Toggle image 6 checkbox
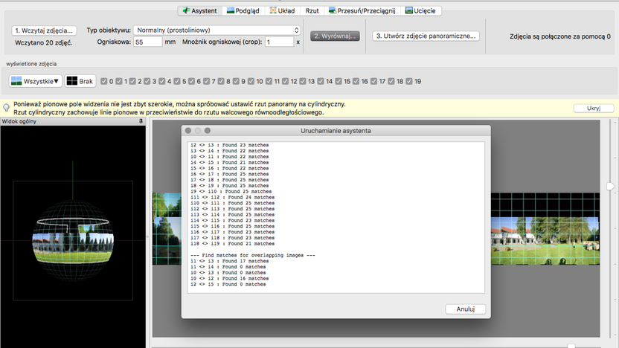This screenshot has width=619, height=348. point(191,81)
